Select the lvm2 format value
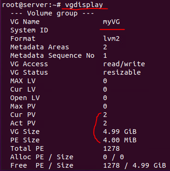The width and height of the screenshot is (170, 171). (111, 39)
